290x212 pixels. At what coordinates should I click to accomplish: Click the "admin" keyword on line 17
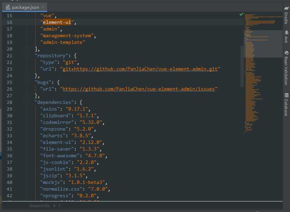click(x=50, y=29)
